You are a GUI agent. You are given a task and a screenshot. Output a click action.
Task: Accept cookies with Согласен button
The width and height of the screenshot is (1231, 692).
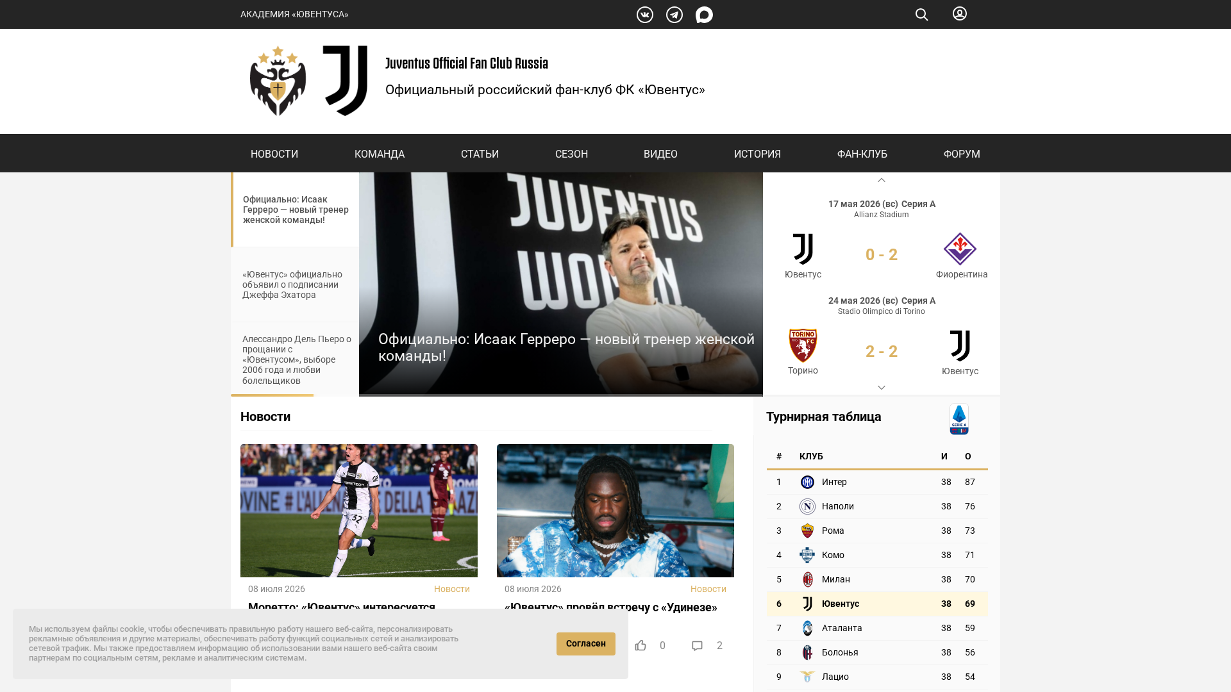(586, 644)
